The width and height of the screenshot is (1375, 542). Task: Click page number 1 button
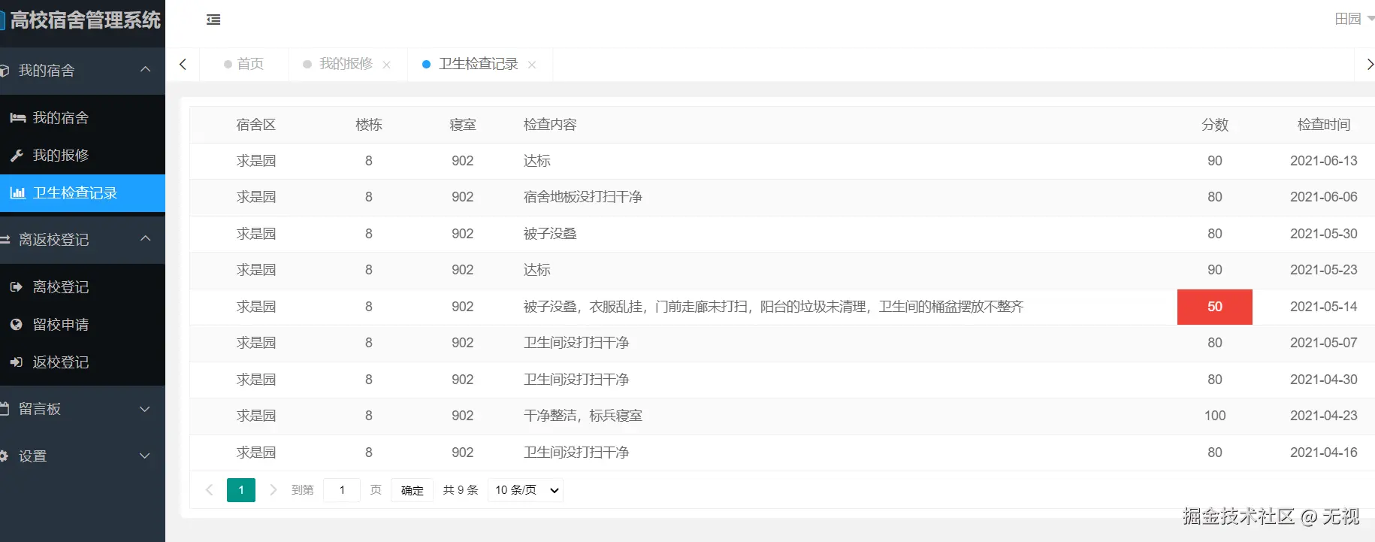[x=241, y=490]
